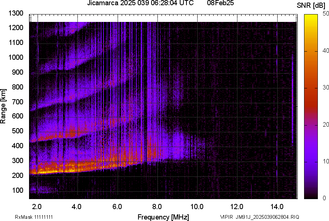Click the 2.0 frequency tick label
This screenshot has width=329, height=221.
click(x=37, y=206)
